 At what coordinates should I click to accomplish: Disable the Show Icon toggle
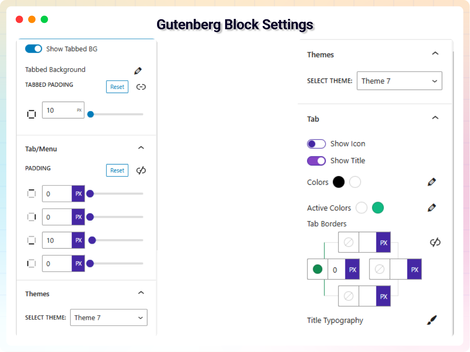(316, 144)
